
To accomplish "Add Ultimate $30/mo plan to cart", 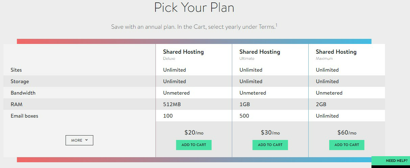I will [x=270, y=145].
